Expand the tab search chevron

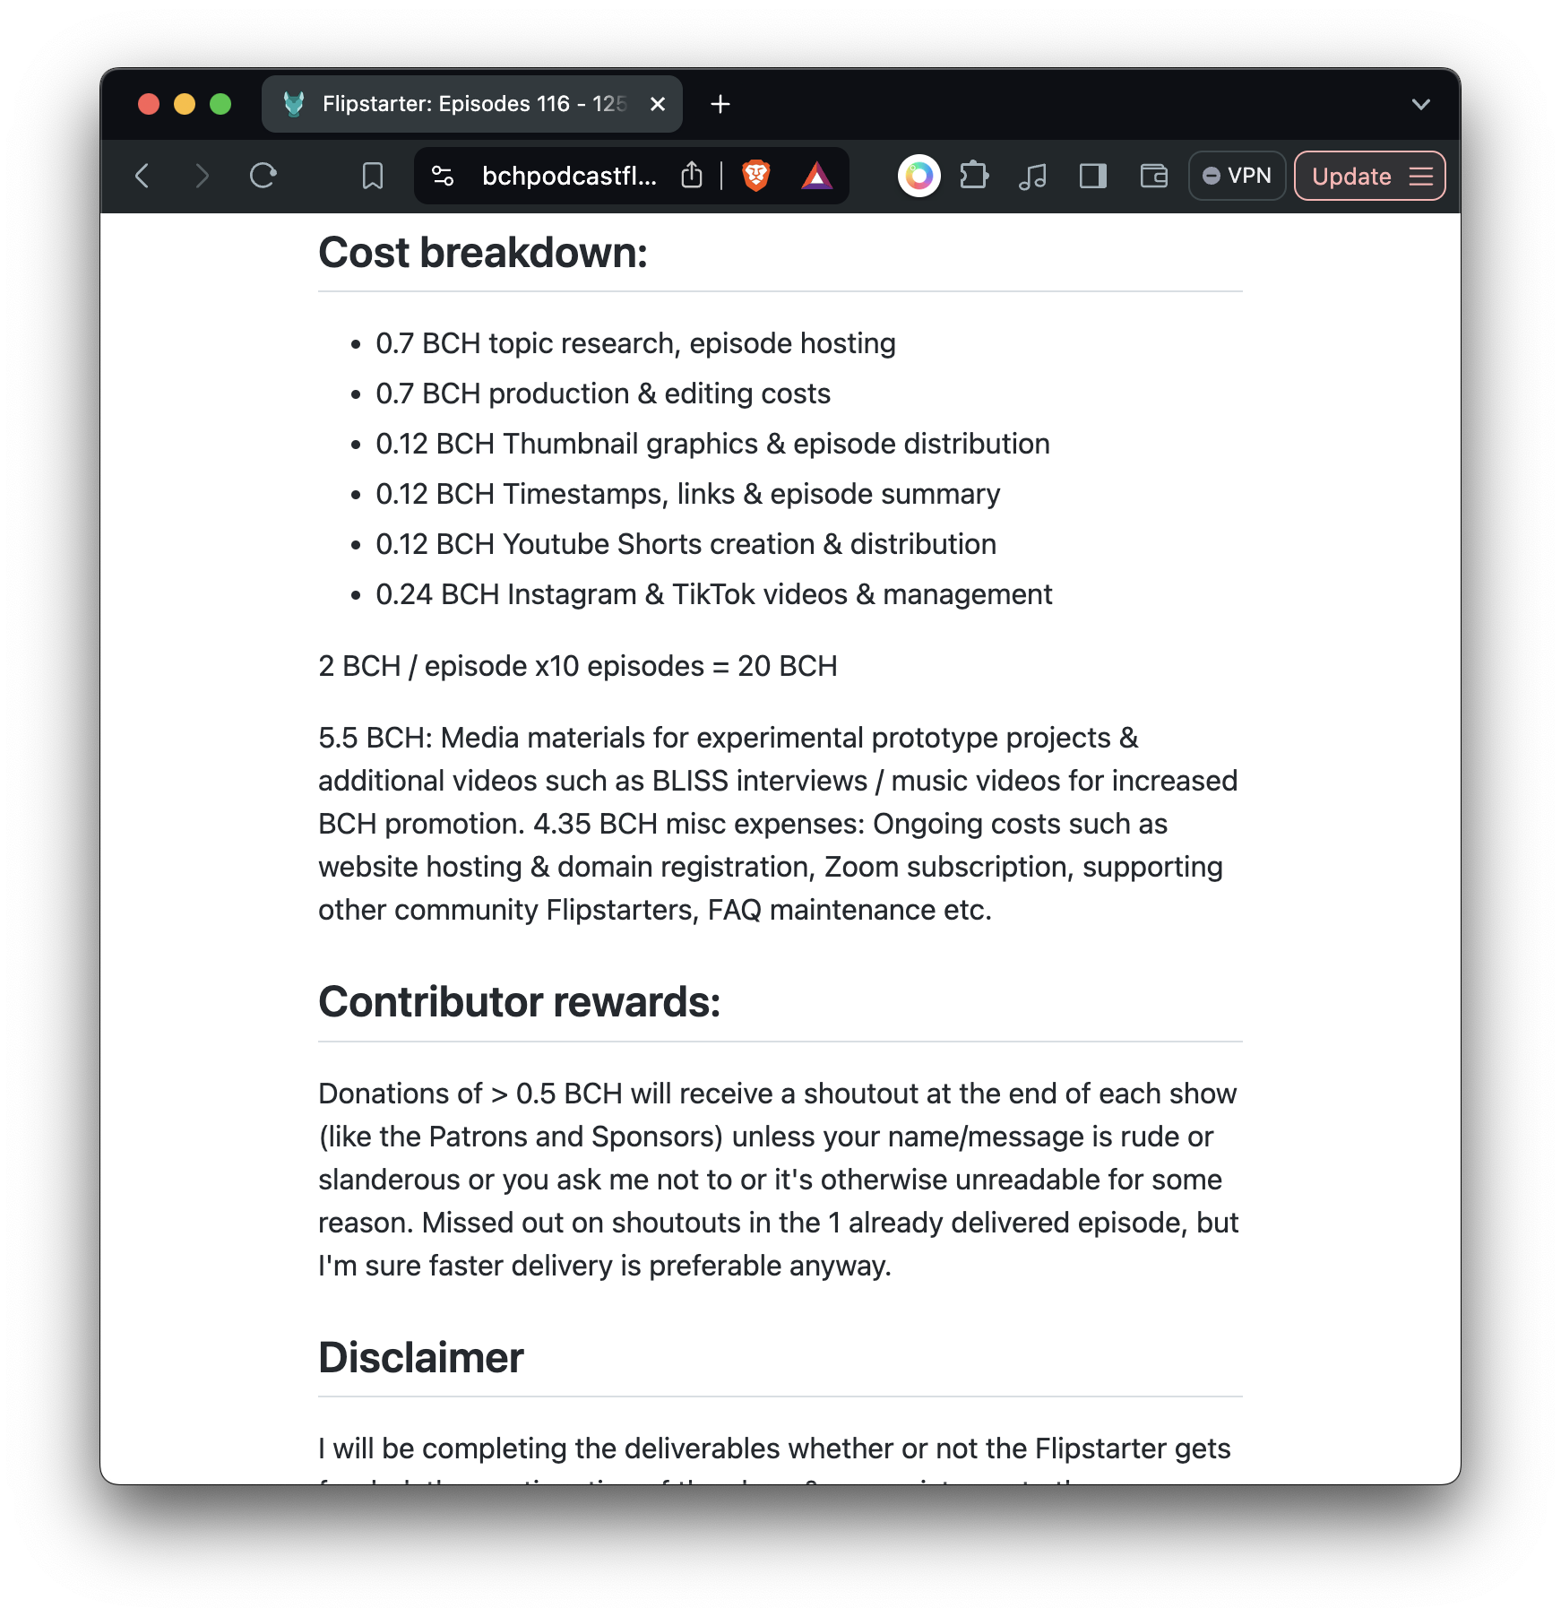point(1420,104)
